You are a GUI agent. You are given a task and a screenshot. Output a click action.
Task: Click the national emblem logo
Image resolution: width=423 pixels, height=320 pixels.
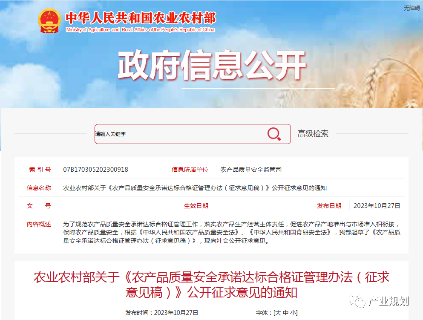[49, 21]
